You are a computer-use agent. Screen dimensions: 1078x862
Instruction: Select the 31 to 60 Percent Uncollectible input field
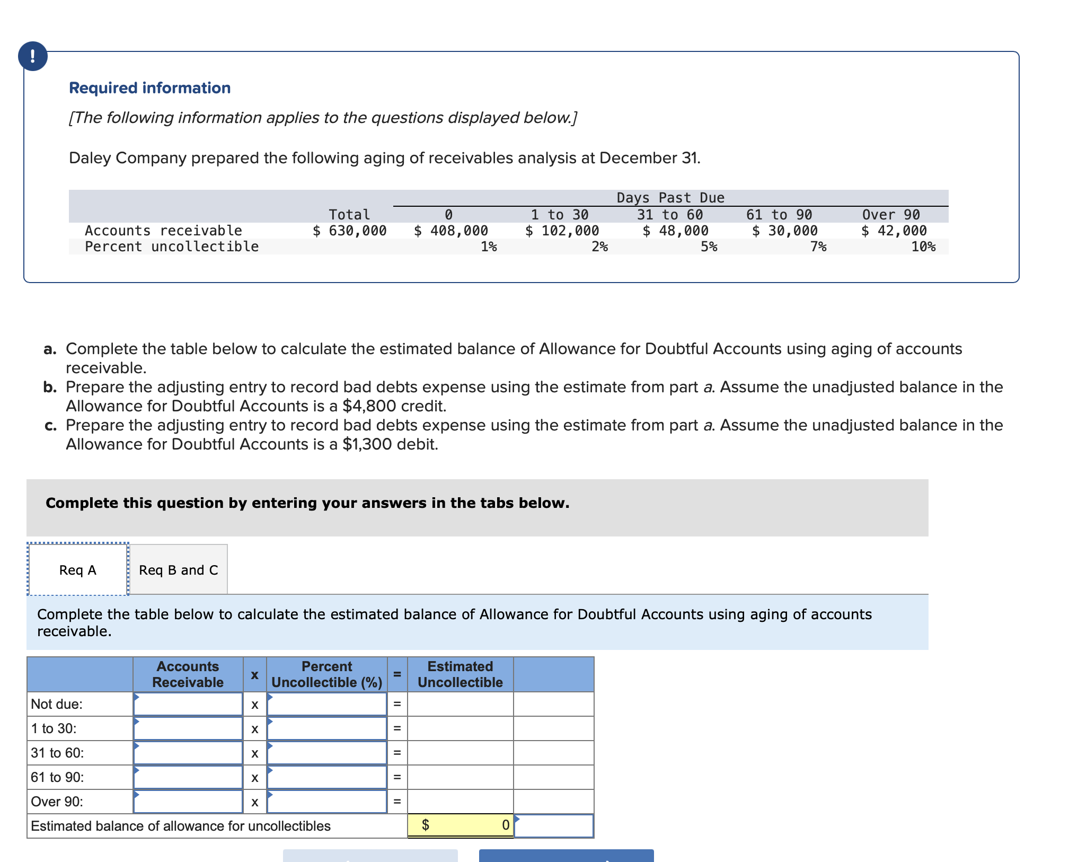[x=326, y=753]
